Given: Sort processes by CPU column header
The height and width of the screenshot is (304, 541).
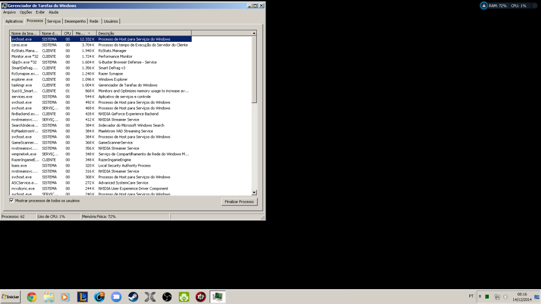Looking at the screenshot, I should (x=68, y=33).
